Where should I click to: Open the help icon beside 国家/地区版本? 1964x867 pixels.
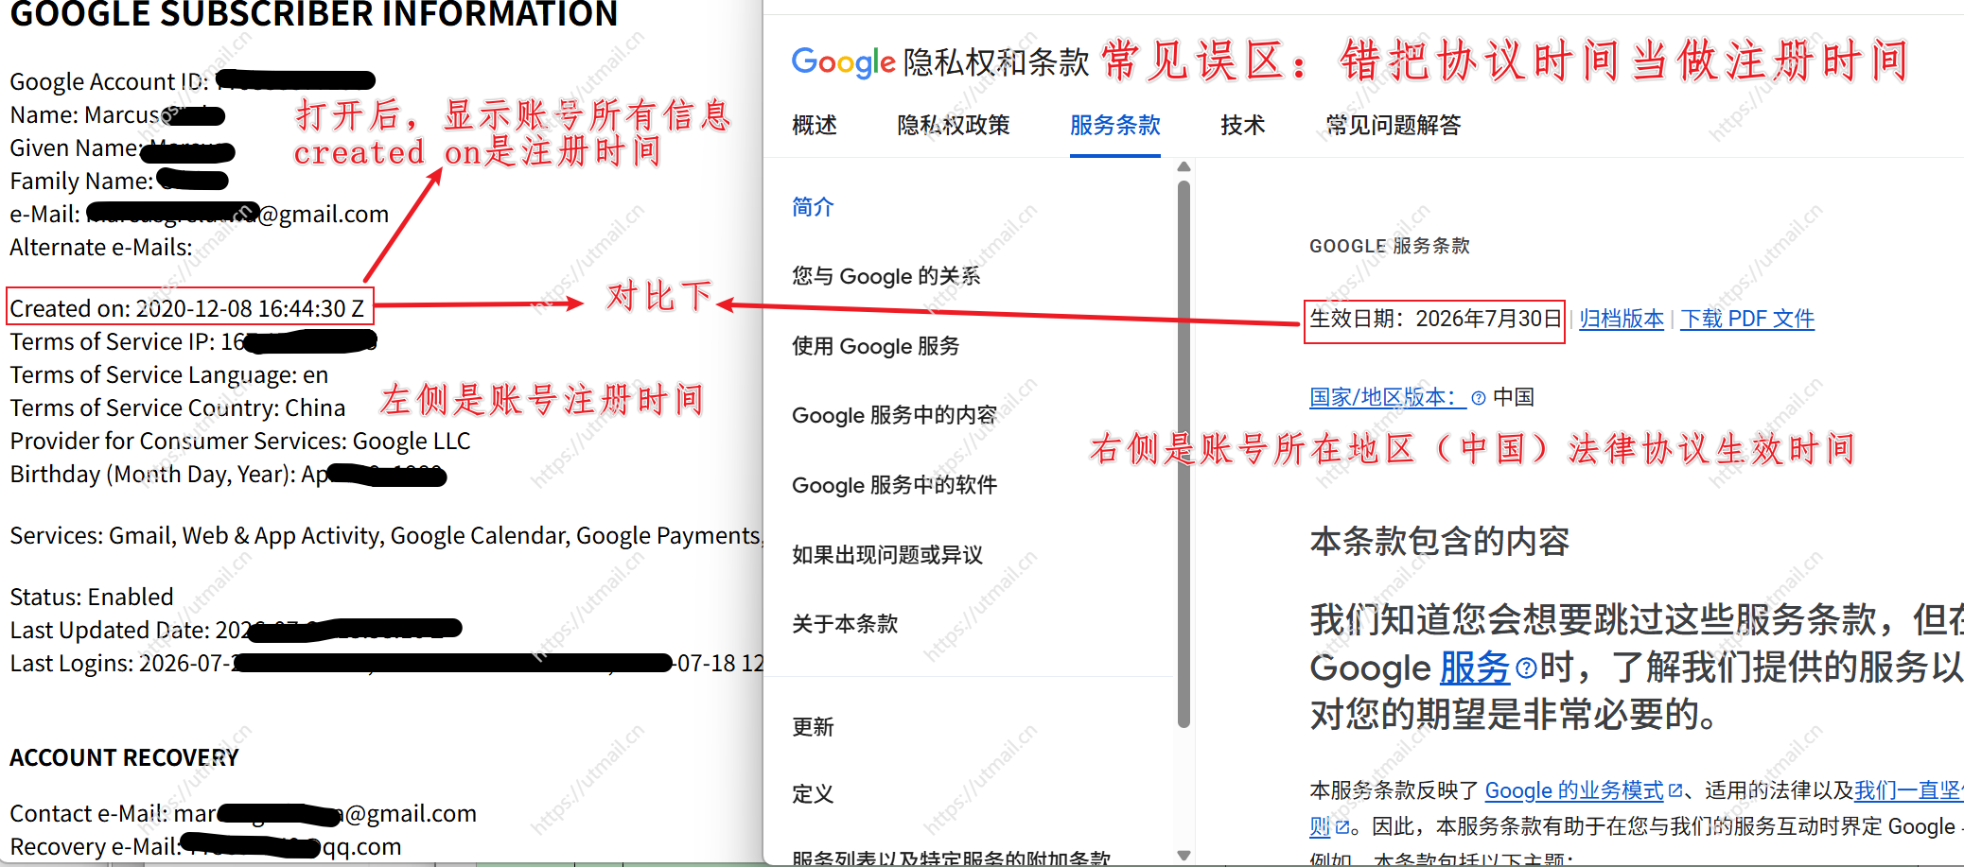(1479, 398)
